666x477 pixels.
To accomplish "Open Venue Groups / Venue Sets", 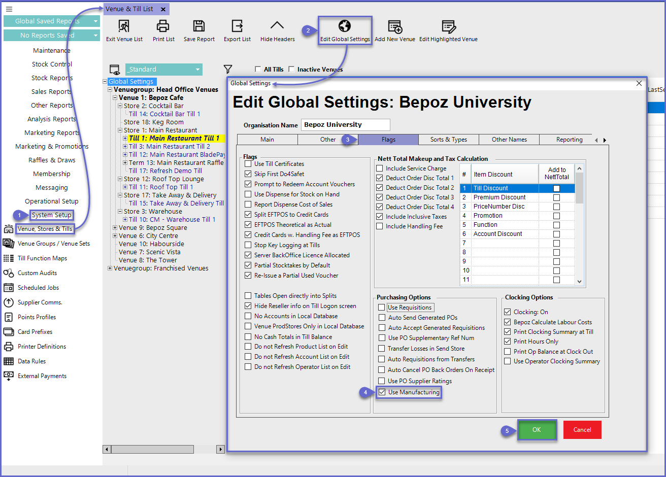I will click(53, 244).
